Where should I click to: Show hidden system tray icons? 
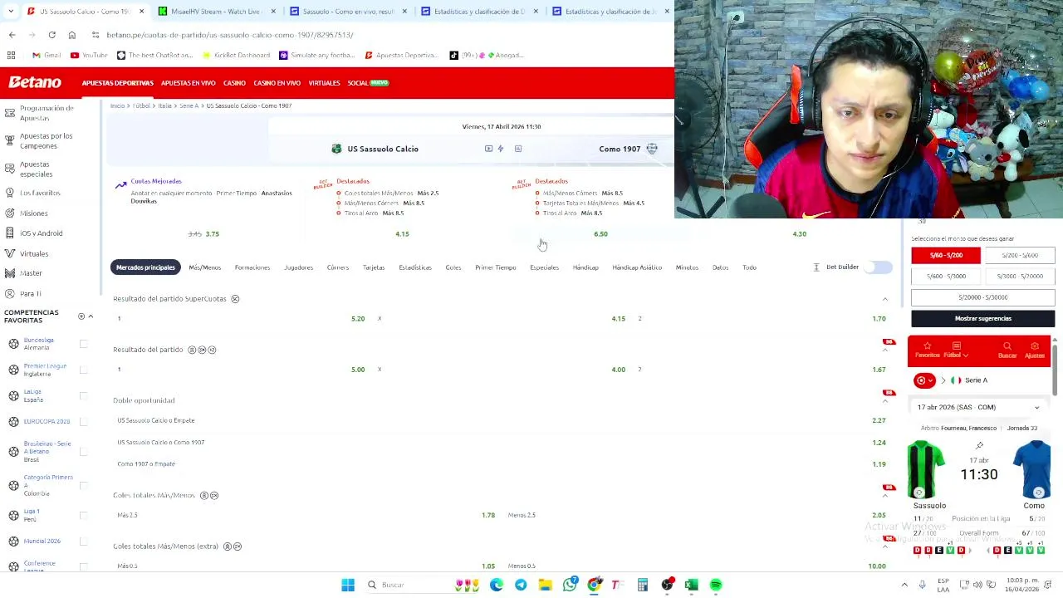(904, 585)
